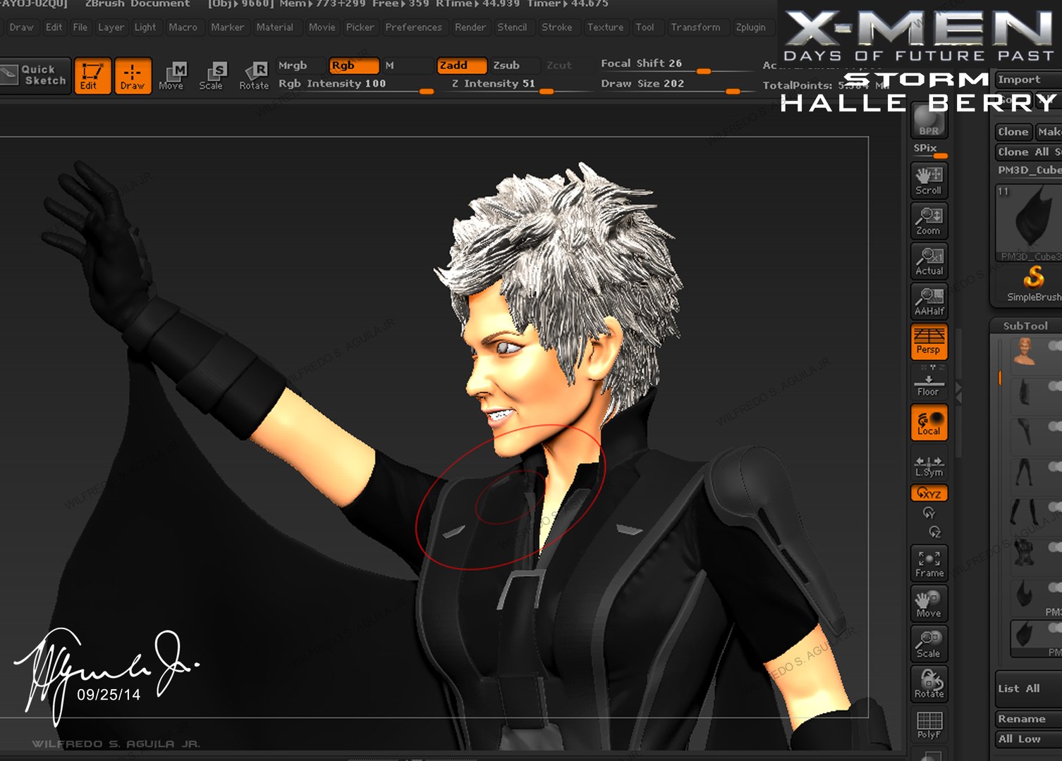The image size is (1062, 761).
Task: Toggle the Rgb paint mode
Action: [x=353, y=66]
